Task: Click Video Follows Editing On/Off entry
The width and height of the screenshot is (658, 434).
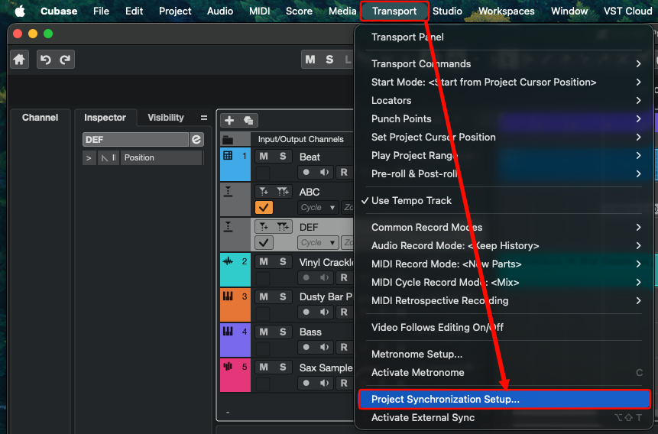Action: click(x=504, y=327)
